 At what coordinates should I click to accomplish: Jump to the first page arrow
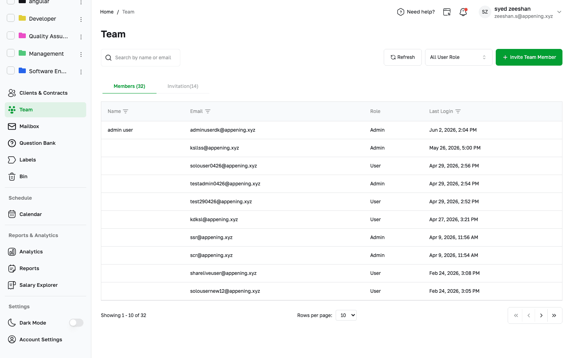(516, 315)
